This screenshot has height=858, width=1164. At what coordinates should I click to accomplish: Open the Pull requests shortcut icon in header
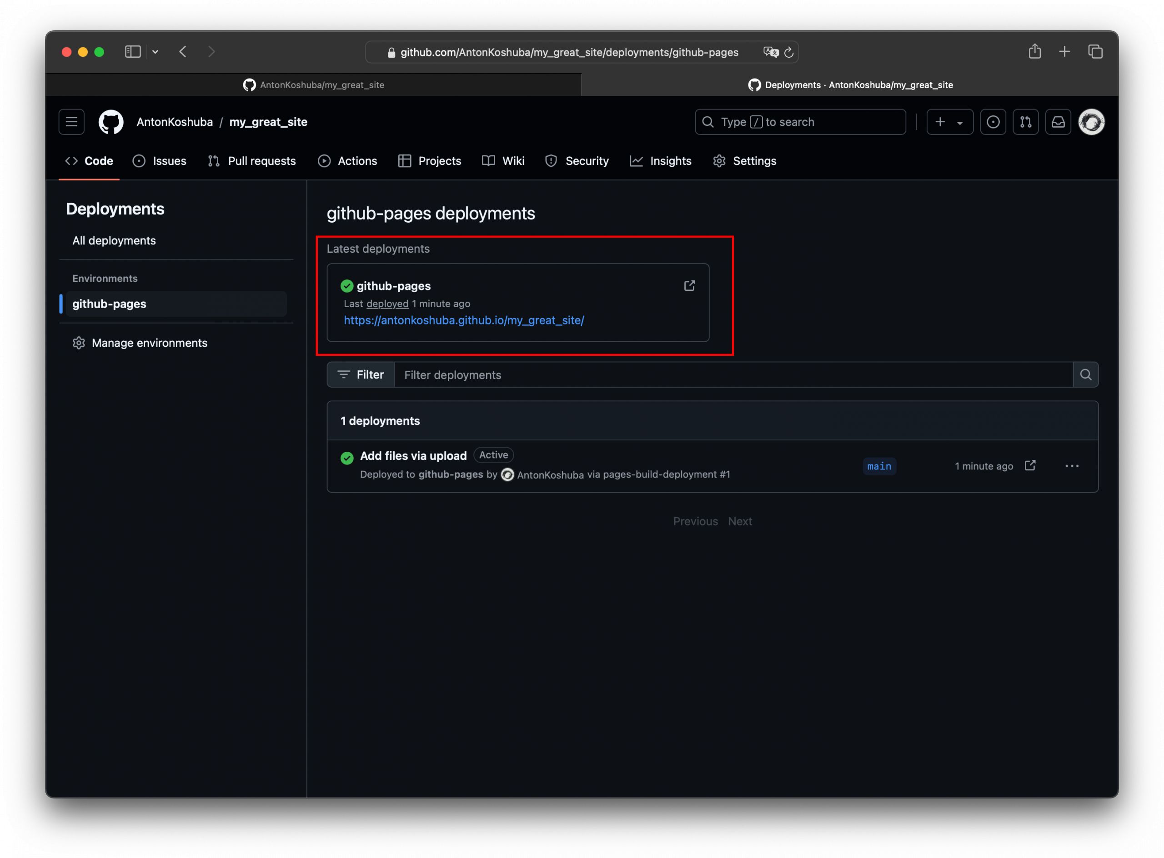click(x=1026, y=122)
